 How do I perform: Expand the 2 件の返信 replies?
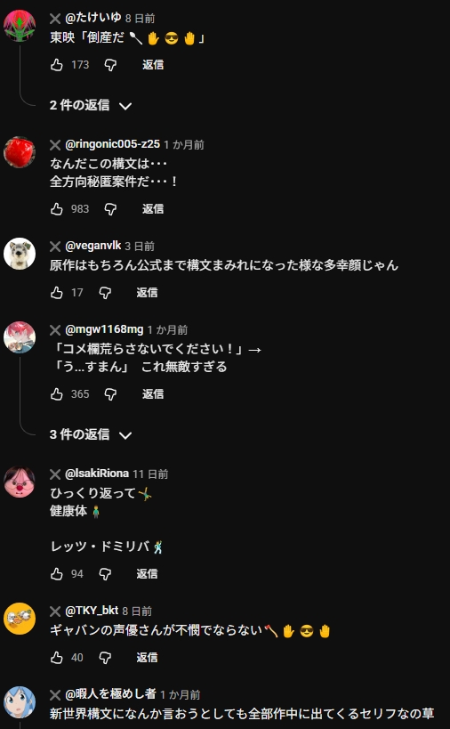[x=91, y=106]
